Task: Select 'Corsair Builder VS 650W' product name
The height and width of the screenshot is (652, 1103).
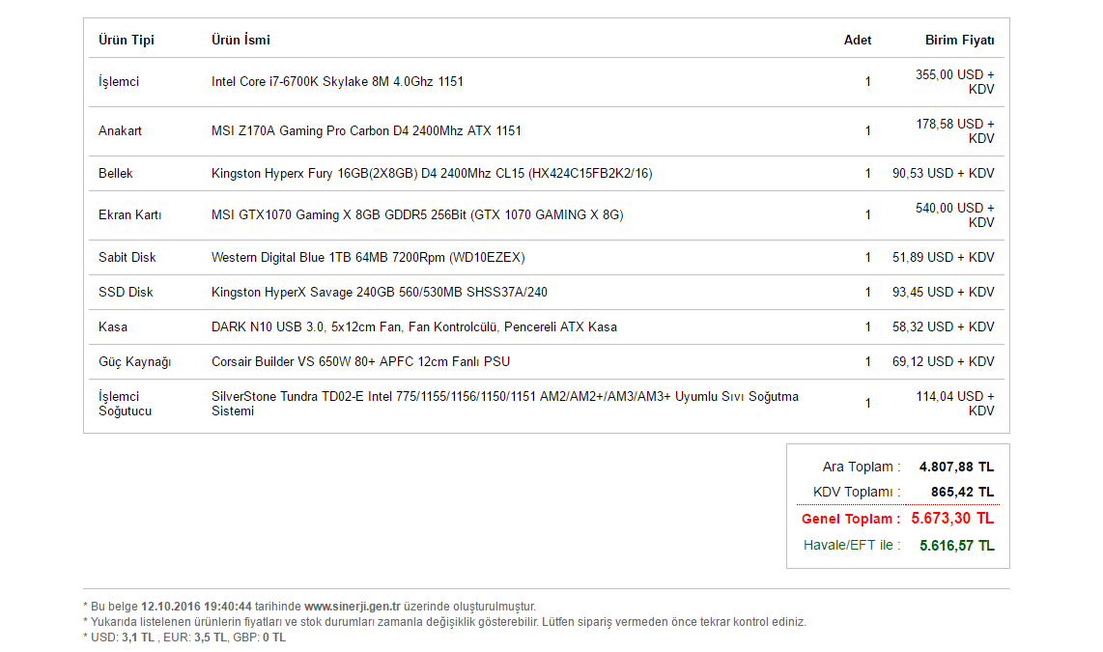Action: coord(361,361)
